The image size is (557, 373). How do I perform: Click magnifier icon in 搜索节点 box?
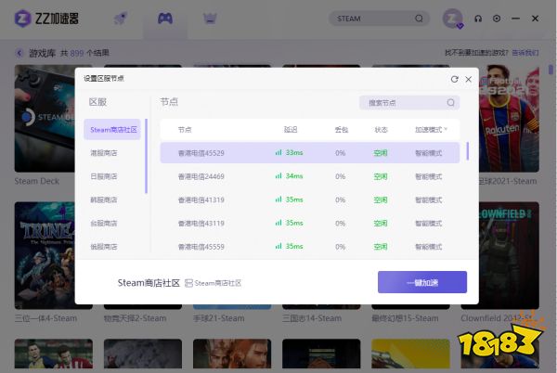tap(450, 103)
